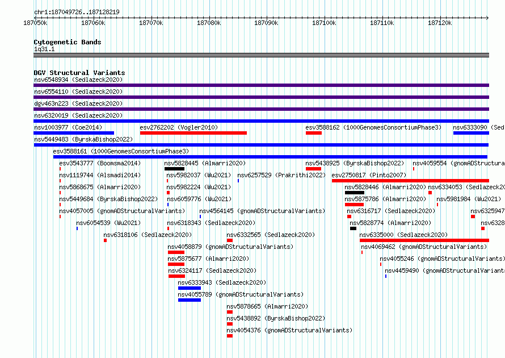505x358 pixels.
Task: Click the esv3588161 (1000GenomesConsortiumPhase3) label
Action: 121,151
